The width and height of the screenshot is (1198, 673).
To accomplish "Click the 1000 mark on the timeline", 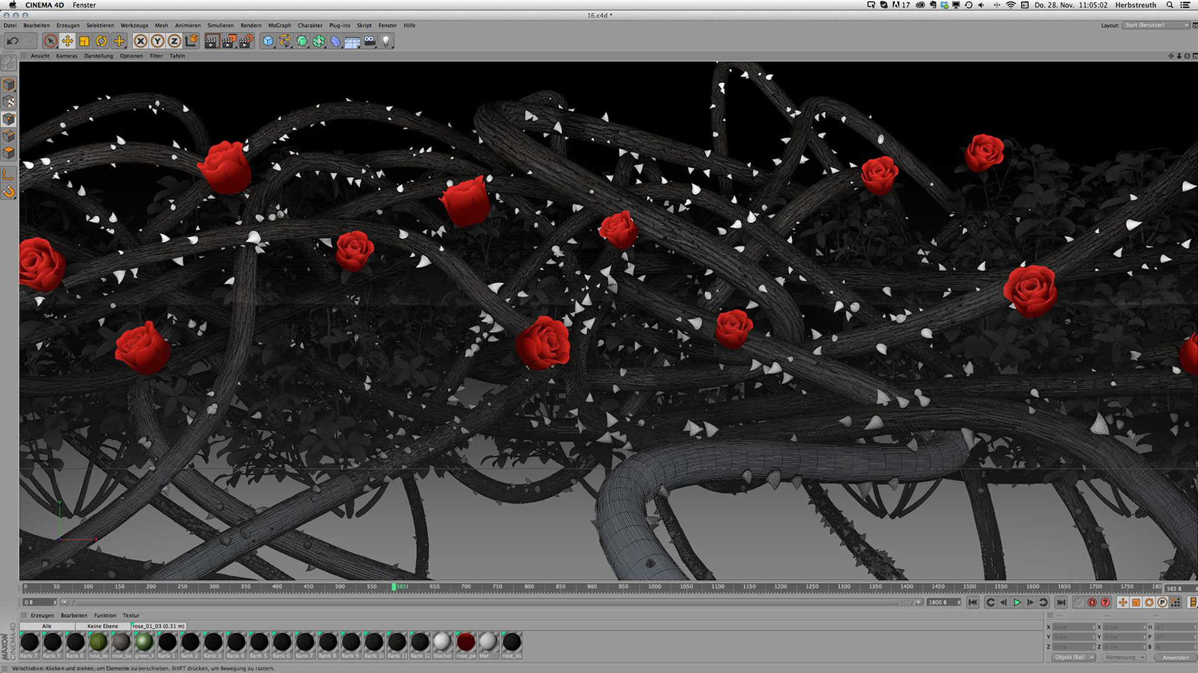I will click(655, 587).
